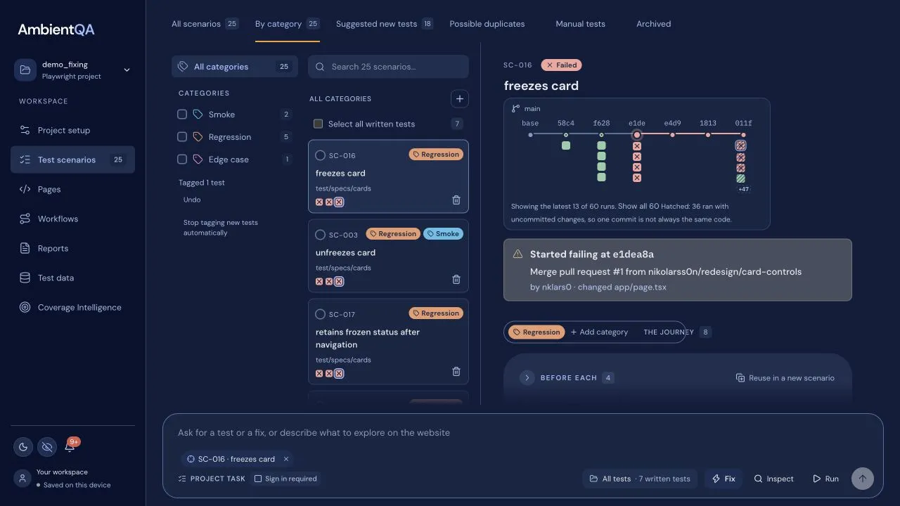Check the Edge case category checkbox

182,160
